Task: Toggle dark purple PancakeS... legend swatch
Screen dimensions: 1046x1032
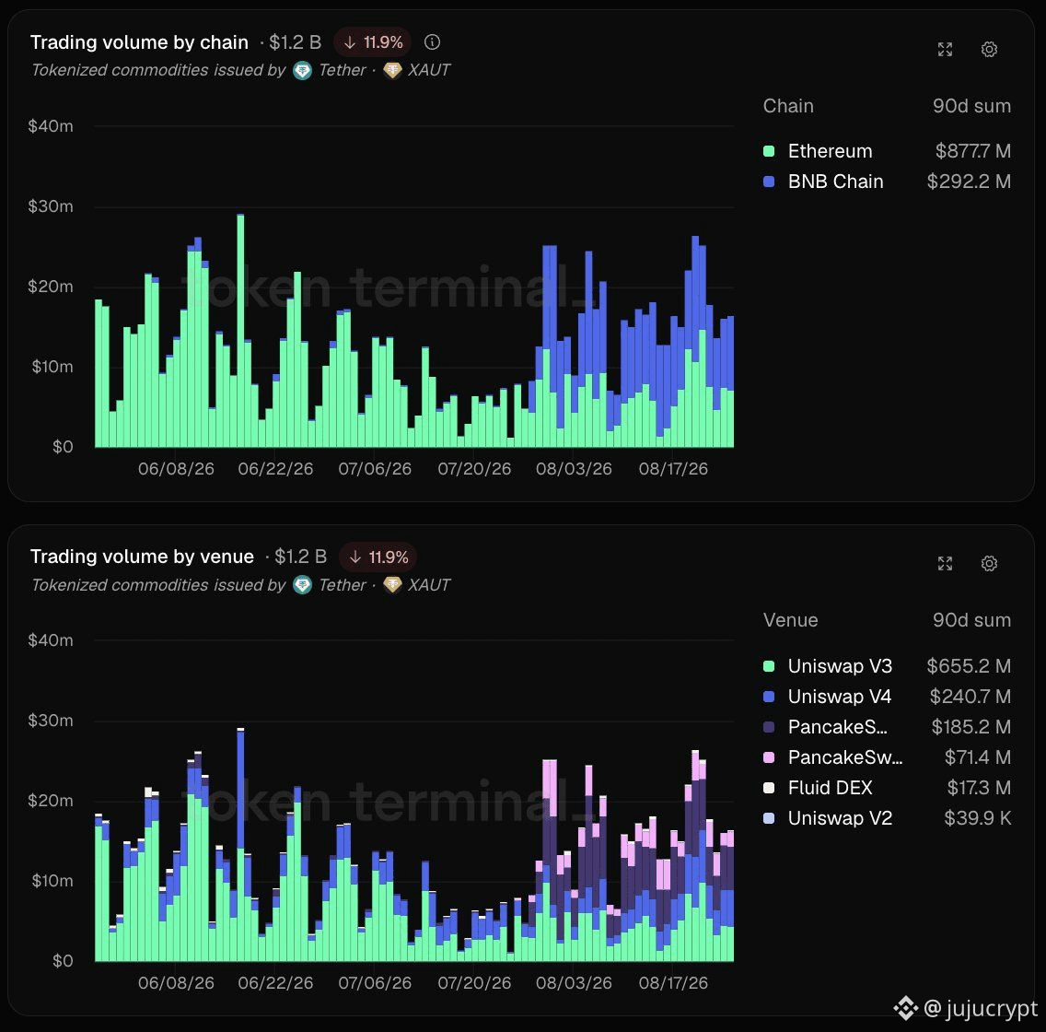Action: click(x=769, y=727)
